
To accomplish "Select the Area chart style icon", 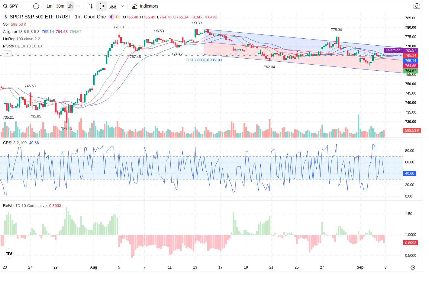I will [x=113, y=6].
